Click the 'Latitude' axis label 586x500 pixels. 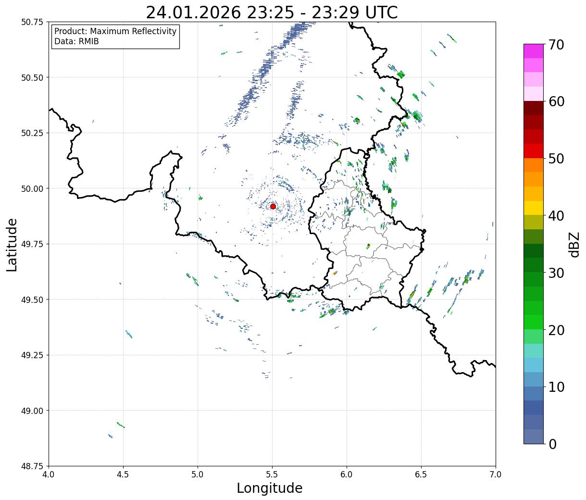pyautogui.click(x=12, y=244)
